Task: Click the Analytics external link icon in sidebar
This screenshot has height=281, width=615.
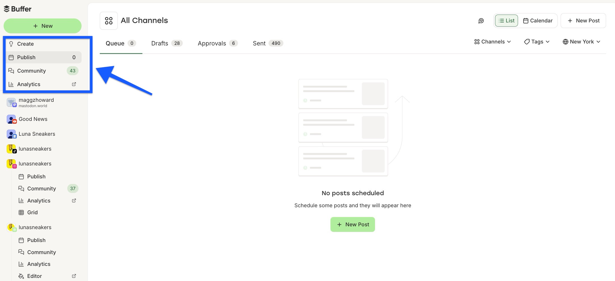Action: pos(74,84)
